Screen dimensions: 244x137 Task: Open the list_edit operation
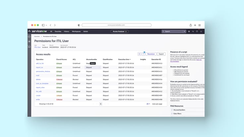(39, 92)
